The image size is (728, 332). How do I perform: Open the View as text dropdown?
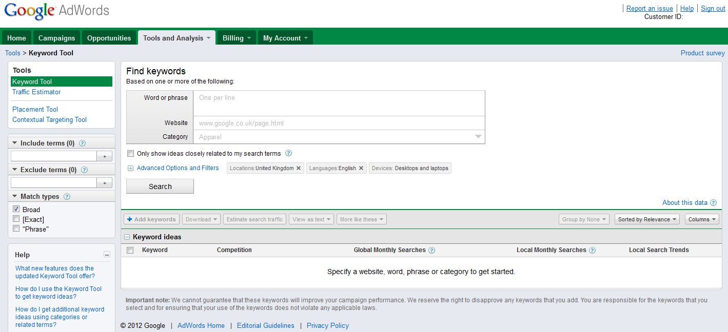pos(311,219)
